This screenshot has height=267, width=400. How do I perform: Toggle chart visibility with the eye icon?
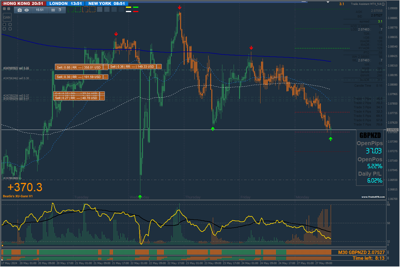click(x=27, y=10)
